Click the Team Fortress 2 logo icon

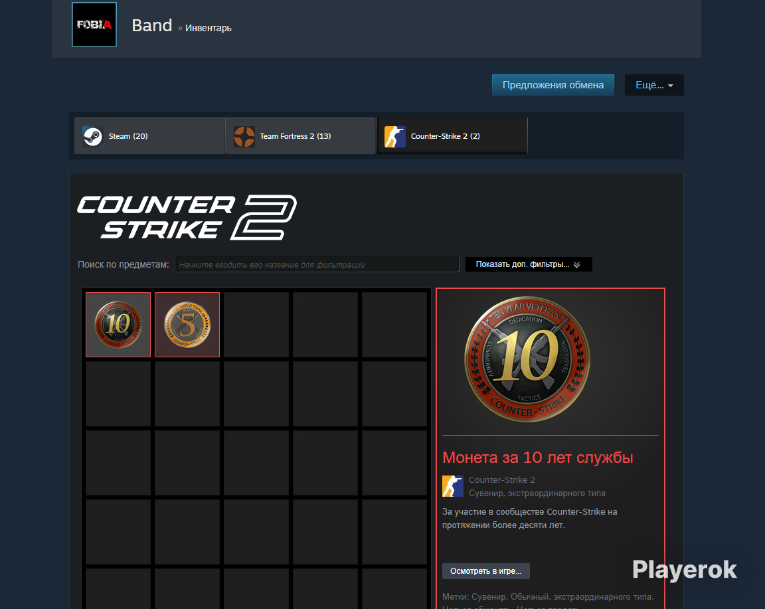[x=244, y=136]
